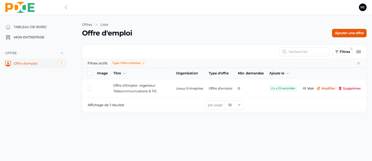Screen dimensions: 372x161
Task: Open TABLEAU DE BORD in sidebar
Action: click(x=30, y=27)
